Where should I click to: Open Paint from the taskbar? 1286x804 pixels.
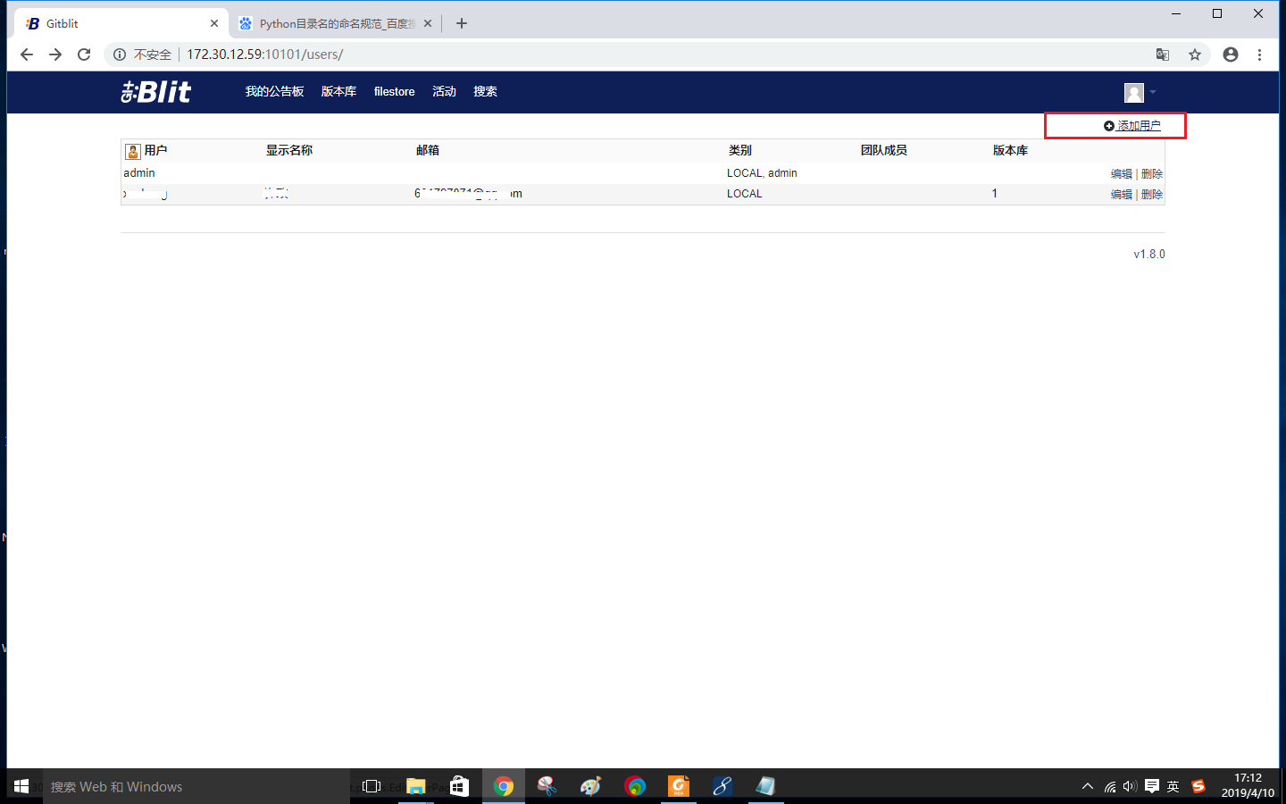(589, 785)
